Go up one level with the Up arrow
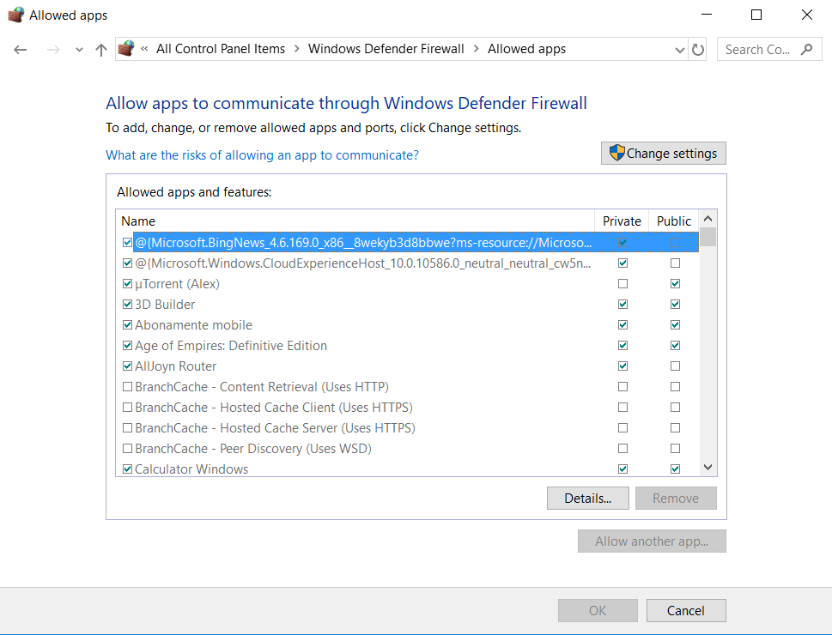Viewport: 832px width, 635px height. tap(100, 50)
